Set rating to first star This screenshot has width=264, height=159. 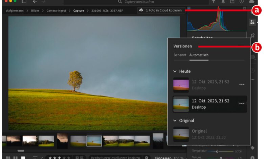(x=50, y=158)
